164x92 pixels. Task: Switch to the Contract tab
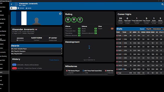21,8
